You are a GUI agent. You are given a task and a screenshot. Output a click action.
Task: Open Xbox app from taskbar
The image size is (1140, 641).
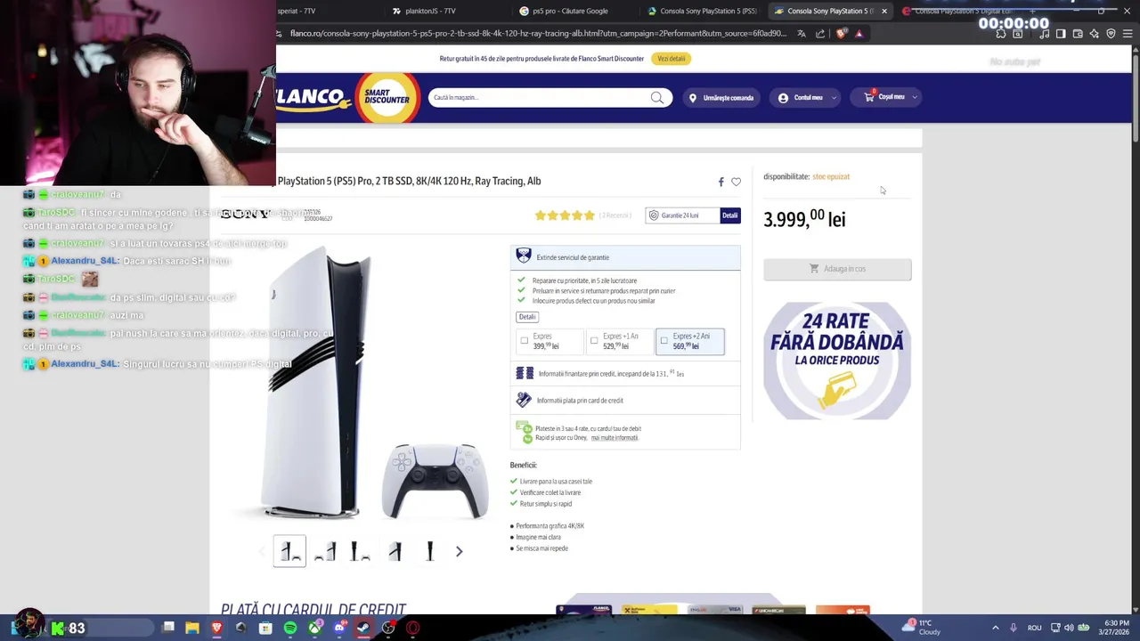314,628
